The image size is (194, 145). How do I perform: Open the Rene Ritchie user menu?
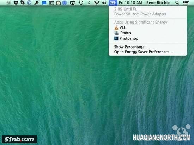click(158, 3)
